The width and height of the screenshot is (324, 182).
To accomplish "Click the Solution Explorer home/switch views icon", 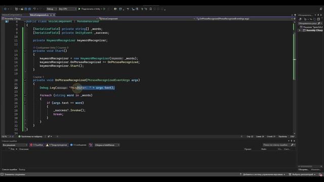I will click(x=300, y=19).
